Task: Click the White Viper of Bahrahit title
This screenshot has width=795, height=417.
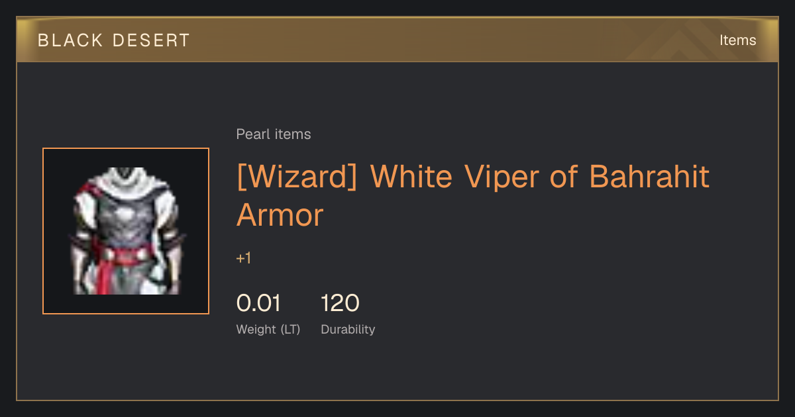Action: (473, 196)
